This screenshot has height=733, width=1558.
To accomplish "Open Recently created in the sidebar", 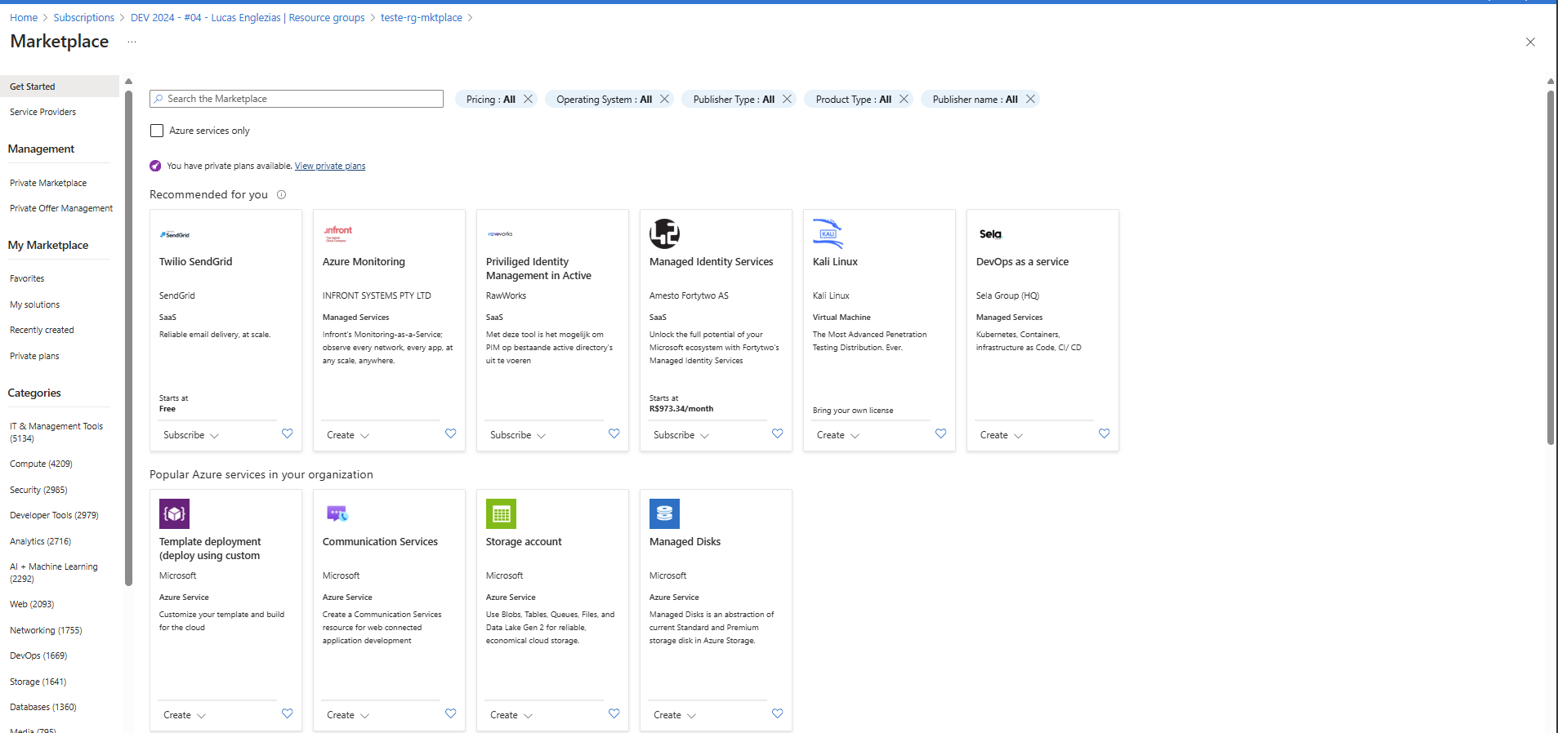I will [42, 330].
